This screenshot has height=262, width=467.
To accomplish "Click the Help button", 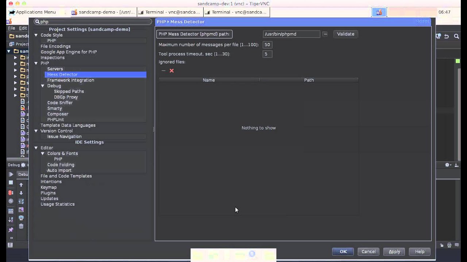I will pos(420,251).
